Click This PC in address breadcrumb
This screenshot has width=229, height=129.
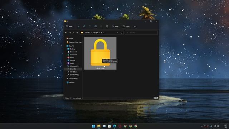(88, 33)
